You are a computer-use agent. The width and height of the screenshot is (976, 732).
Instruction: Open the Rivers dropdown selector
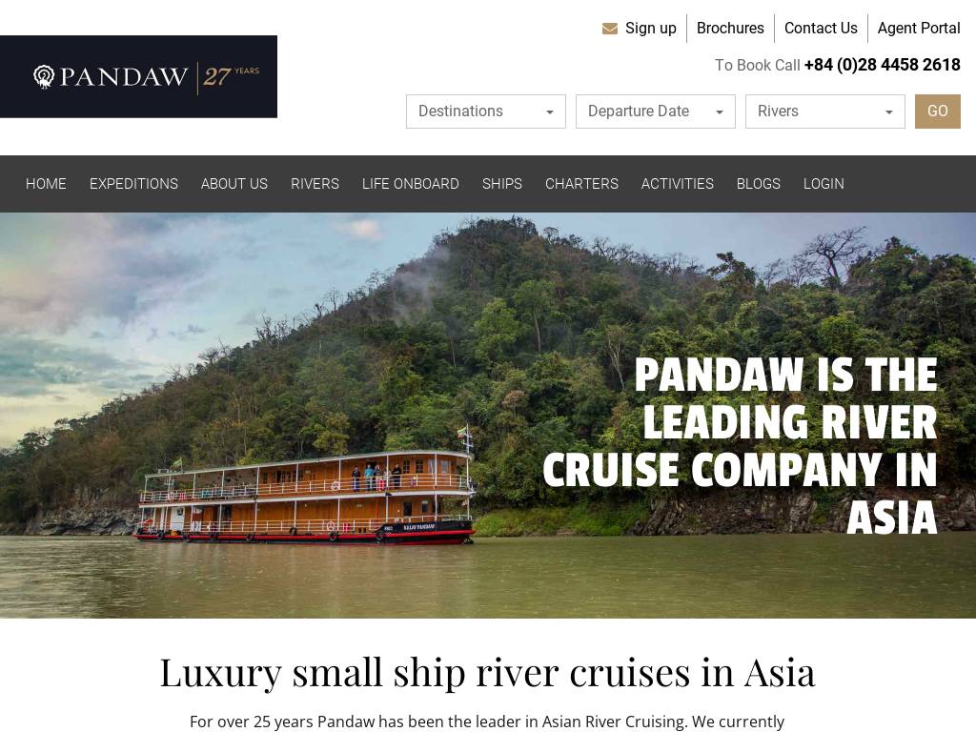click(x=824, y=112)
